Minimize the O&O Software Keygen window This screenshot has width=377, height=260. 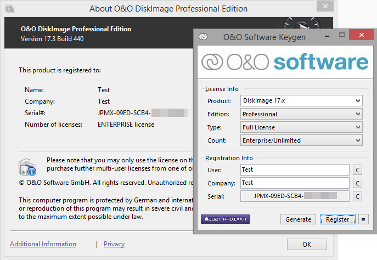coord(327,36)
